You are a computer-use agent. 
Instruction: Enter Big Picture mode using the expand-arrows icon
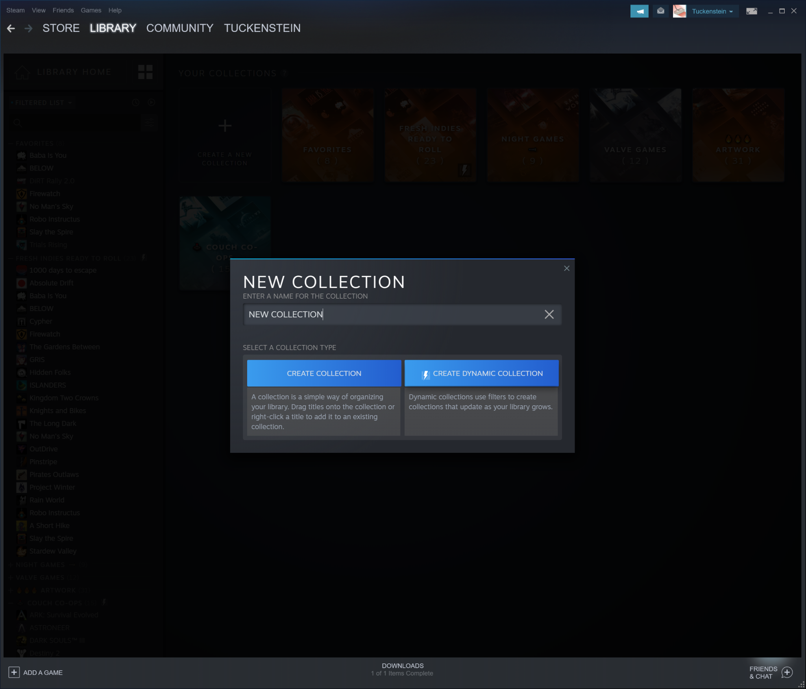pos(752,11)
